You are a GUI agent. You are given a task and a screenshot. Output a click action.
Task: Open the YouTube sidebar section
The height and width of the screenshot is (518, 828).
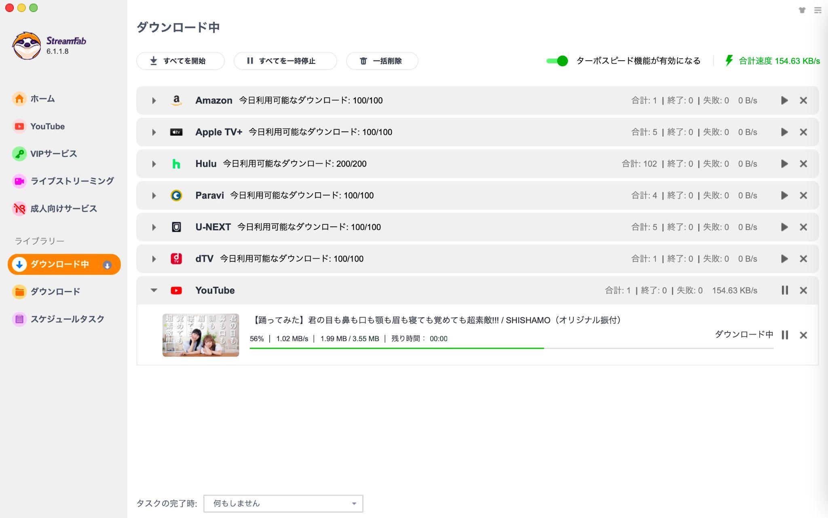tap(39, 126)
